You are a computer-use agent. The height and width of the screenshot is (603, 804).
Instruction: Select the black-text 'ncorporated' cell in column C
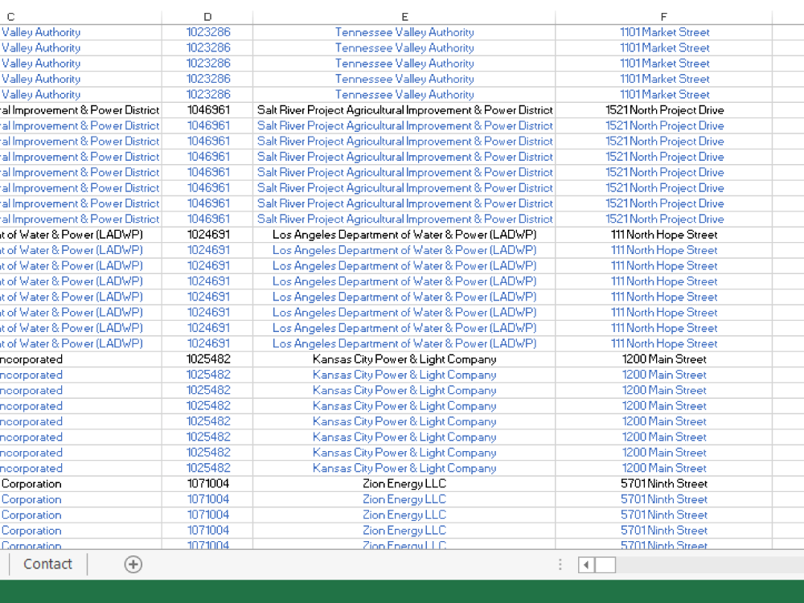pos(80,359)
